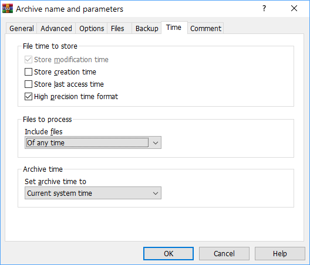Enable Store creation time checkbox
Viewport: 310px width, 265px height.
28,72
